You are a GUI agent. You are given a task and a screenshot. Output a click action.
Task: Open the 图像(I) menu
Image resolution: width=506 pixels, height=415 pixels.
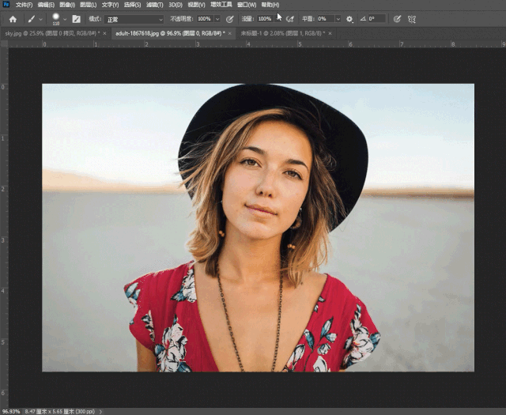point(67,5)
